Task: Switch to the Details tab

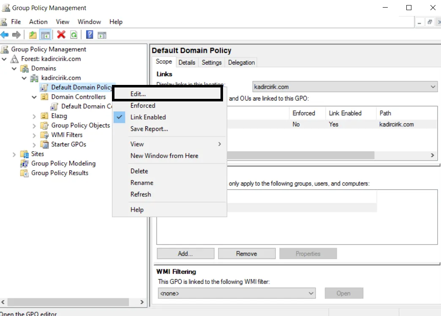Action: coord(187,63)
